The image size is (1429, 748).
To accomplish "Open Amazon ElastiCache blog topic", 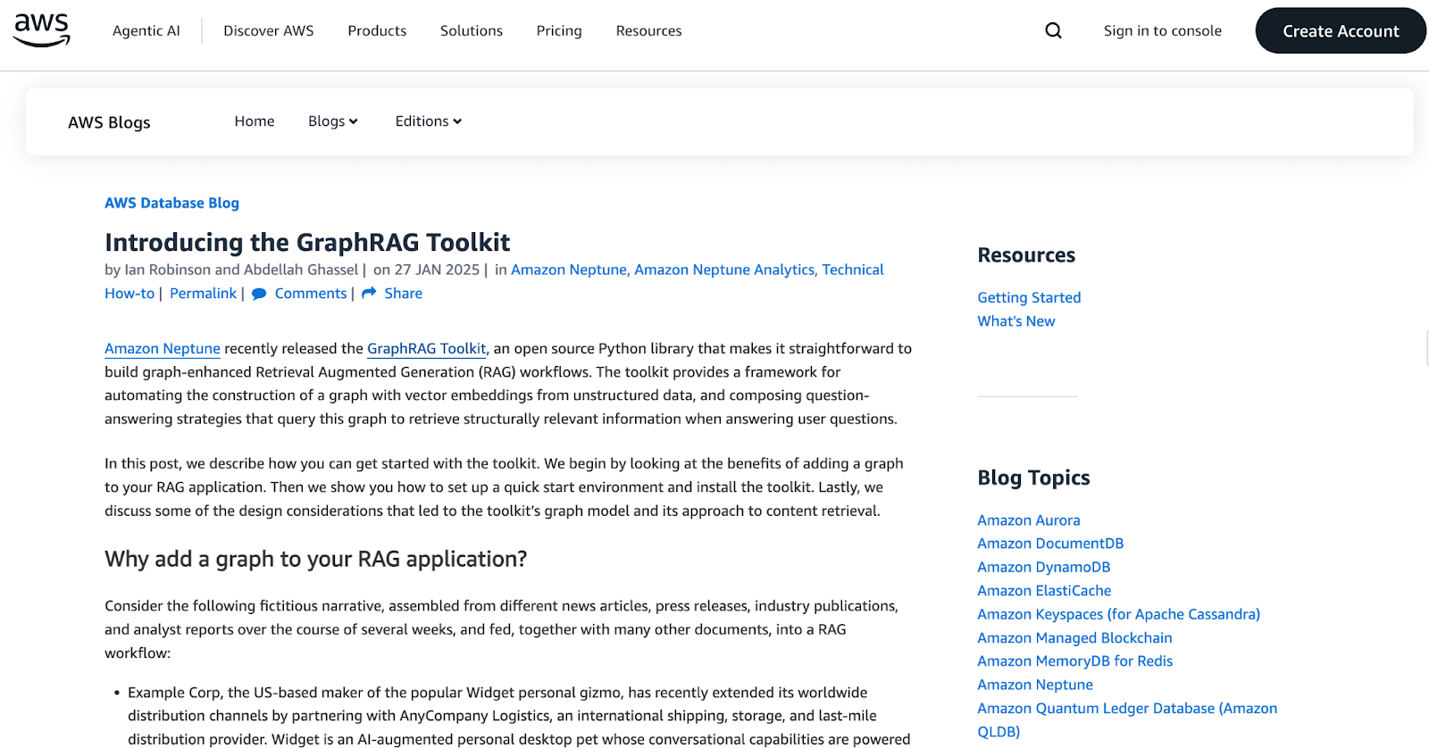I will click(1044, 590).
